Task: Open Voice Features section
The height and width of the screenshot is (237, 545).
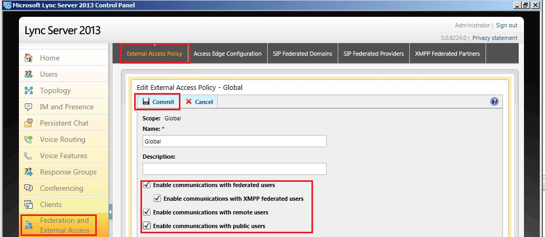Action: tap(64, 156)
